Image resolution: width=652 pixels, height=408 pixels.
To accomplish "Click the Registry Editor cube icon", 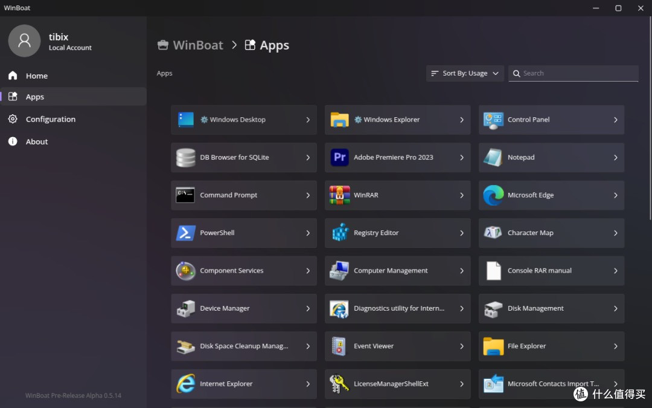I will click(x=339, y=233).
